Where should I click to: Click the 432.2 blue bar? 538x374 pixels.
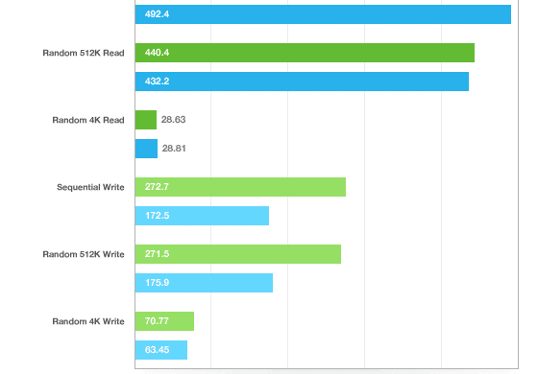[302, 82]
